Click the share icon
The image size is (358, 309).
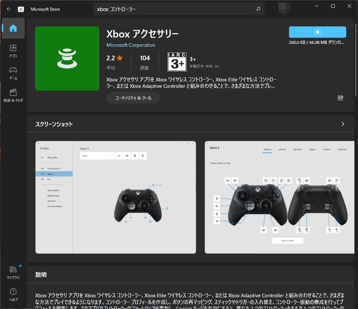coord(340,98)
